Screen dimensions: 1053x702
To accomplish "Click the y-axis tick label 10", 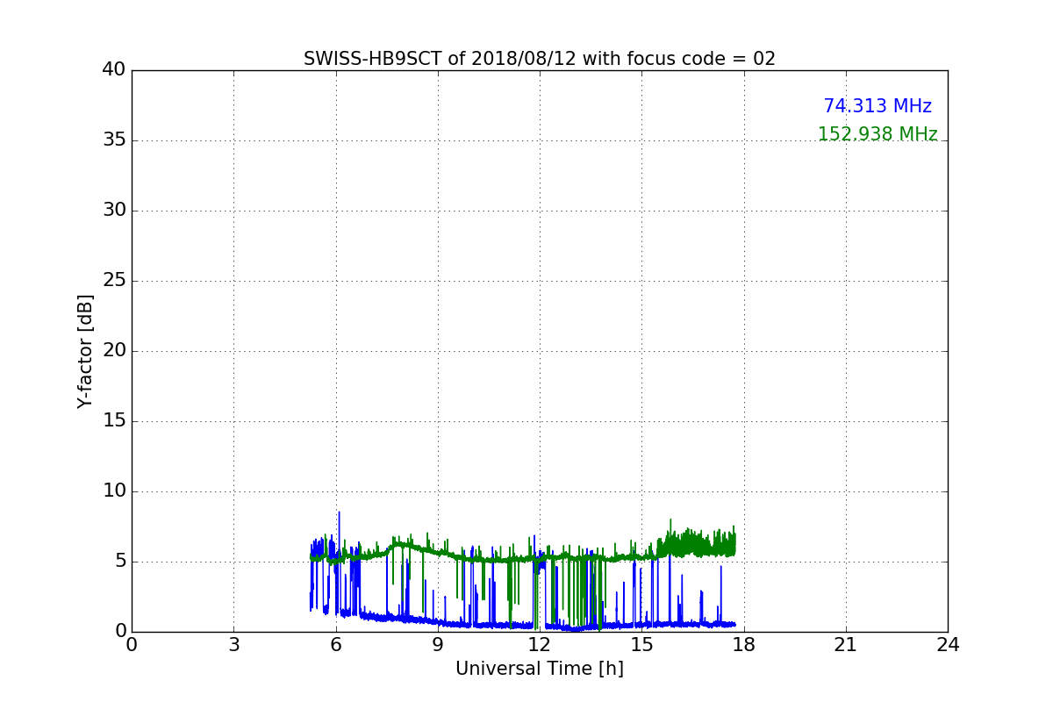I will click(x=114, y=491).
